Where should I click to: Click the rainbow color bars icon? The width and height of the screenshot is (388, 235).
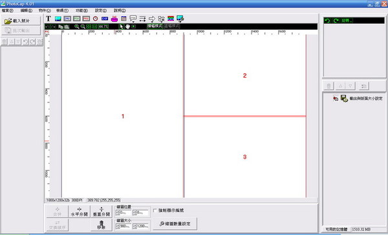(171, 19)
